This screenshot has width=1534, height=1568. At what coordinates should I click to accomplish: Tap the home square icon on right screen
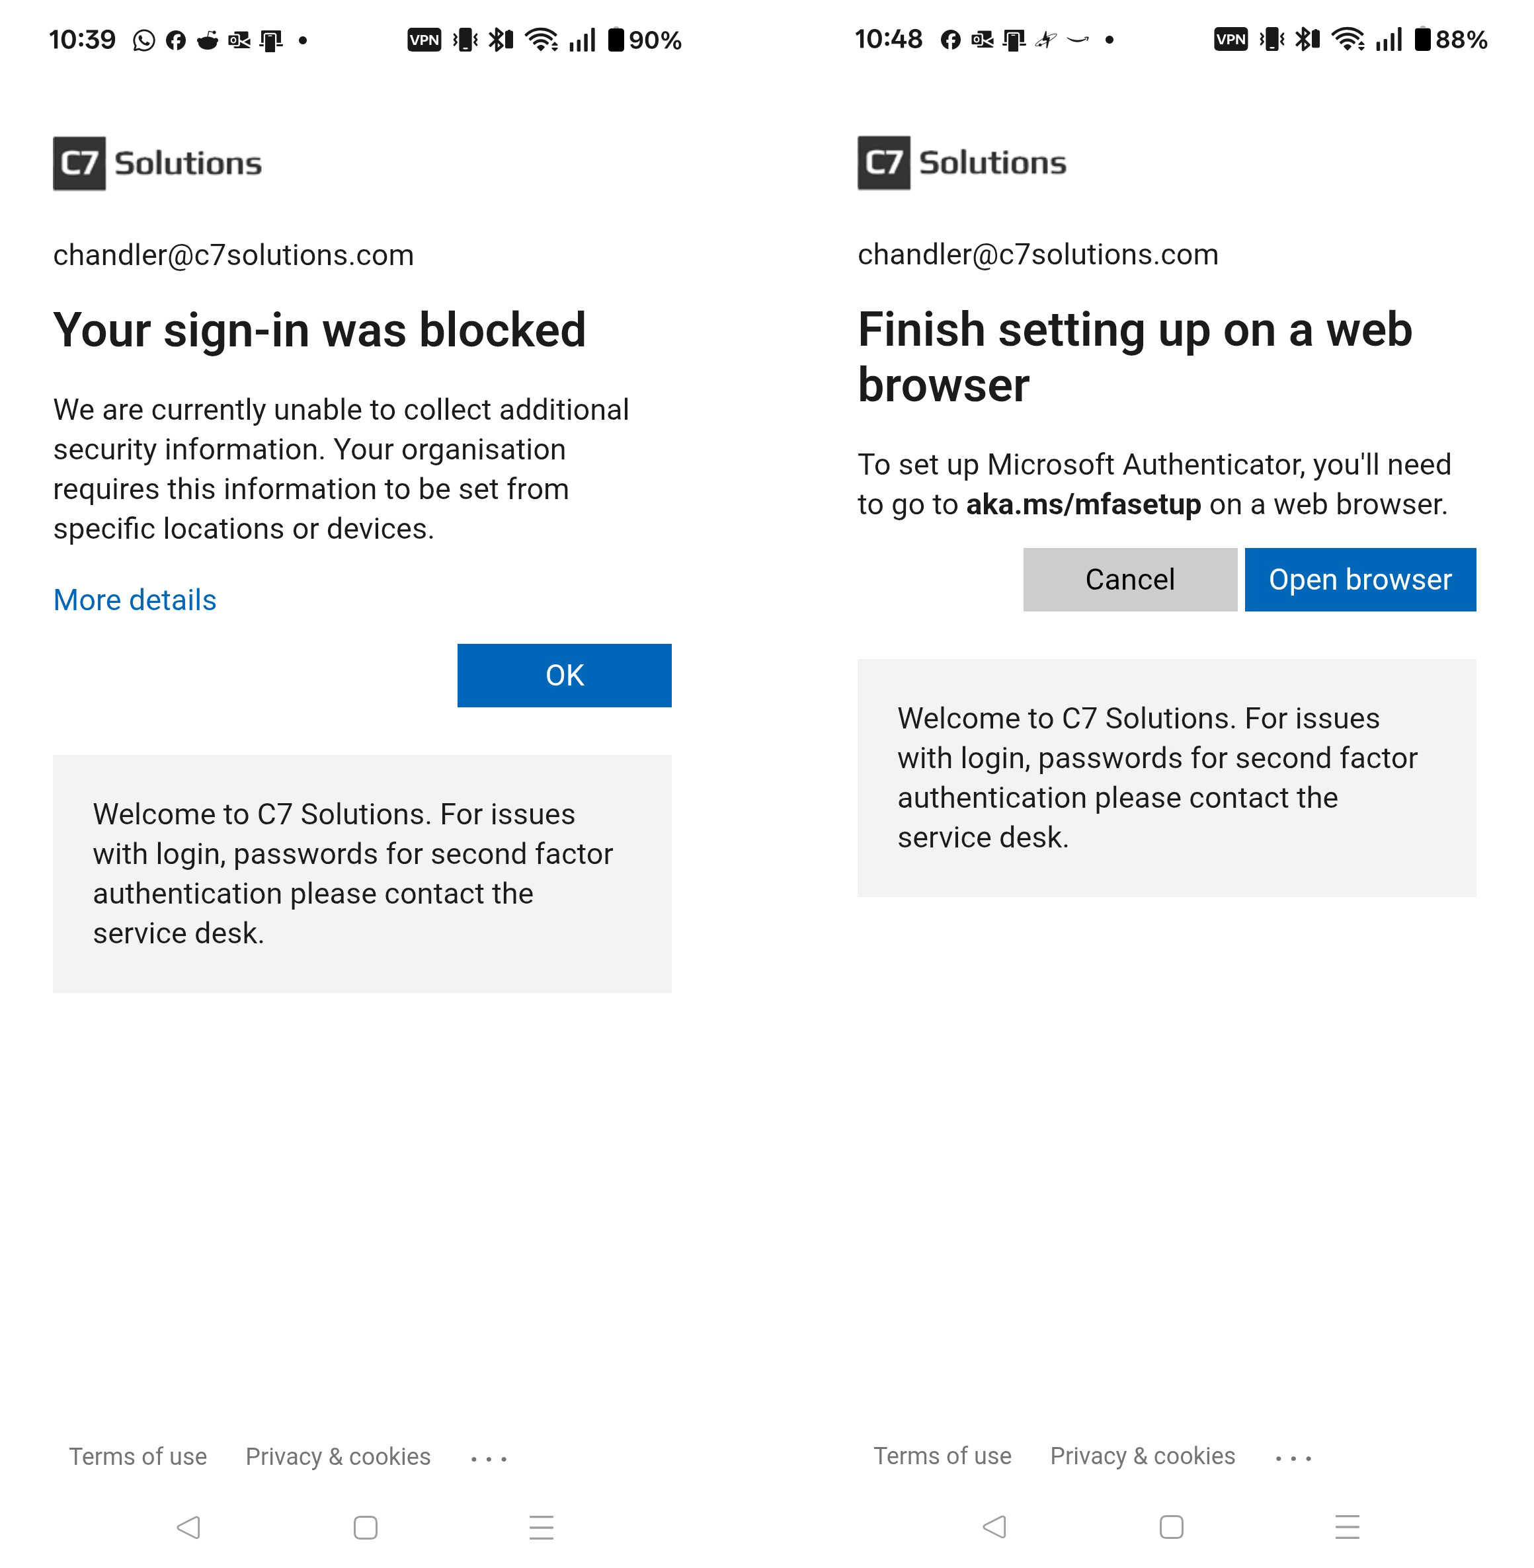click(1170, 1526)
